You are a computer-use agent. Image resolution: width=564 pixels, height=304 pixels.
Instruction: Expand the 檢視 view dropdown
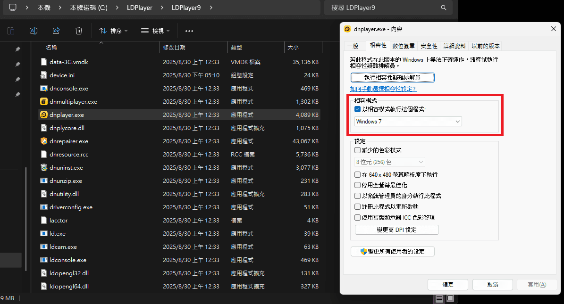[155, 31]
